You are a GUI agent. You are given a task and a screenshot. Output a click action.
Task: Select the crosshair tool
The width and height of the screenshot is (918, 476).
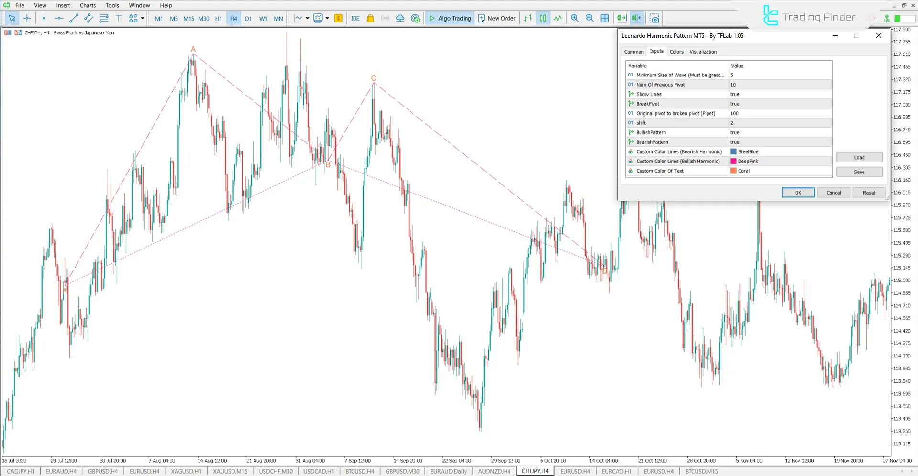pos(27,18)
